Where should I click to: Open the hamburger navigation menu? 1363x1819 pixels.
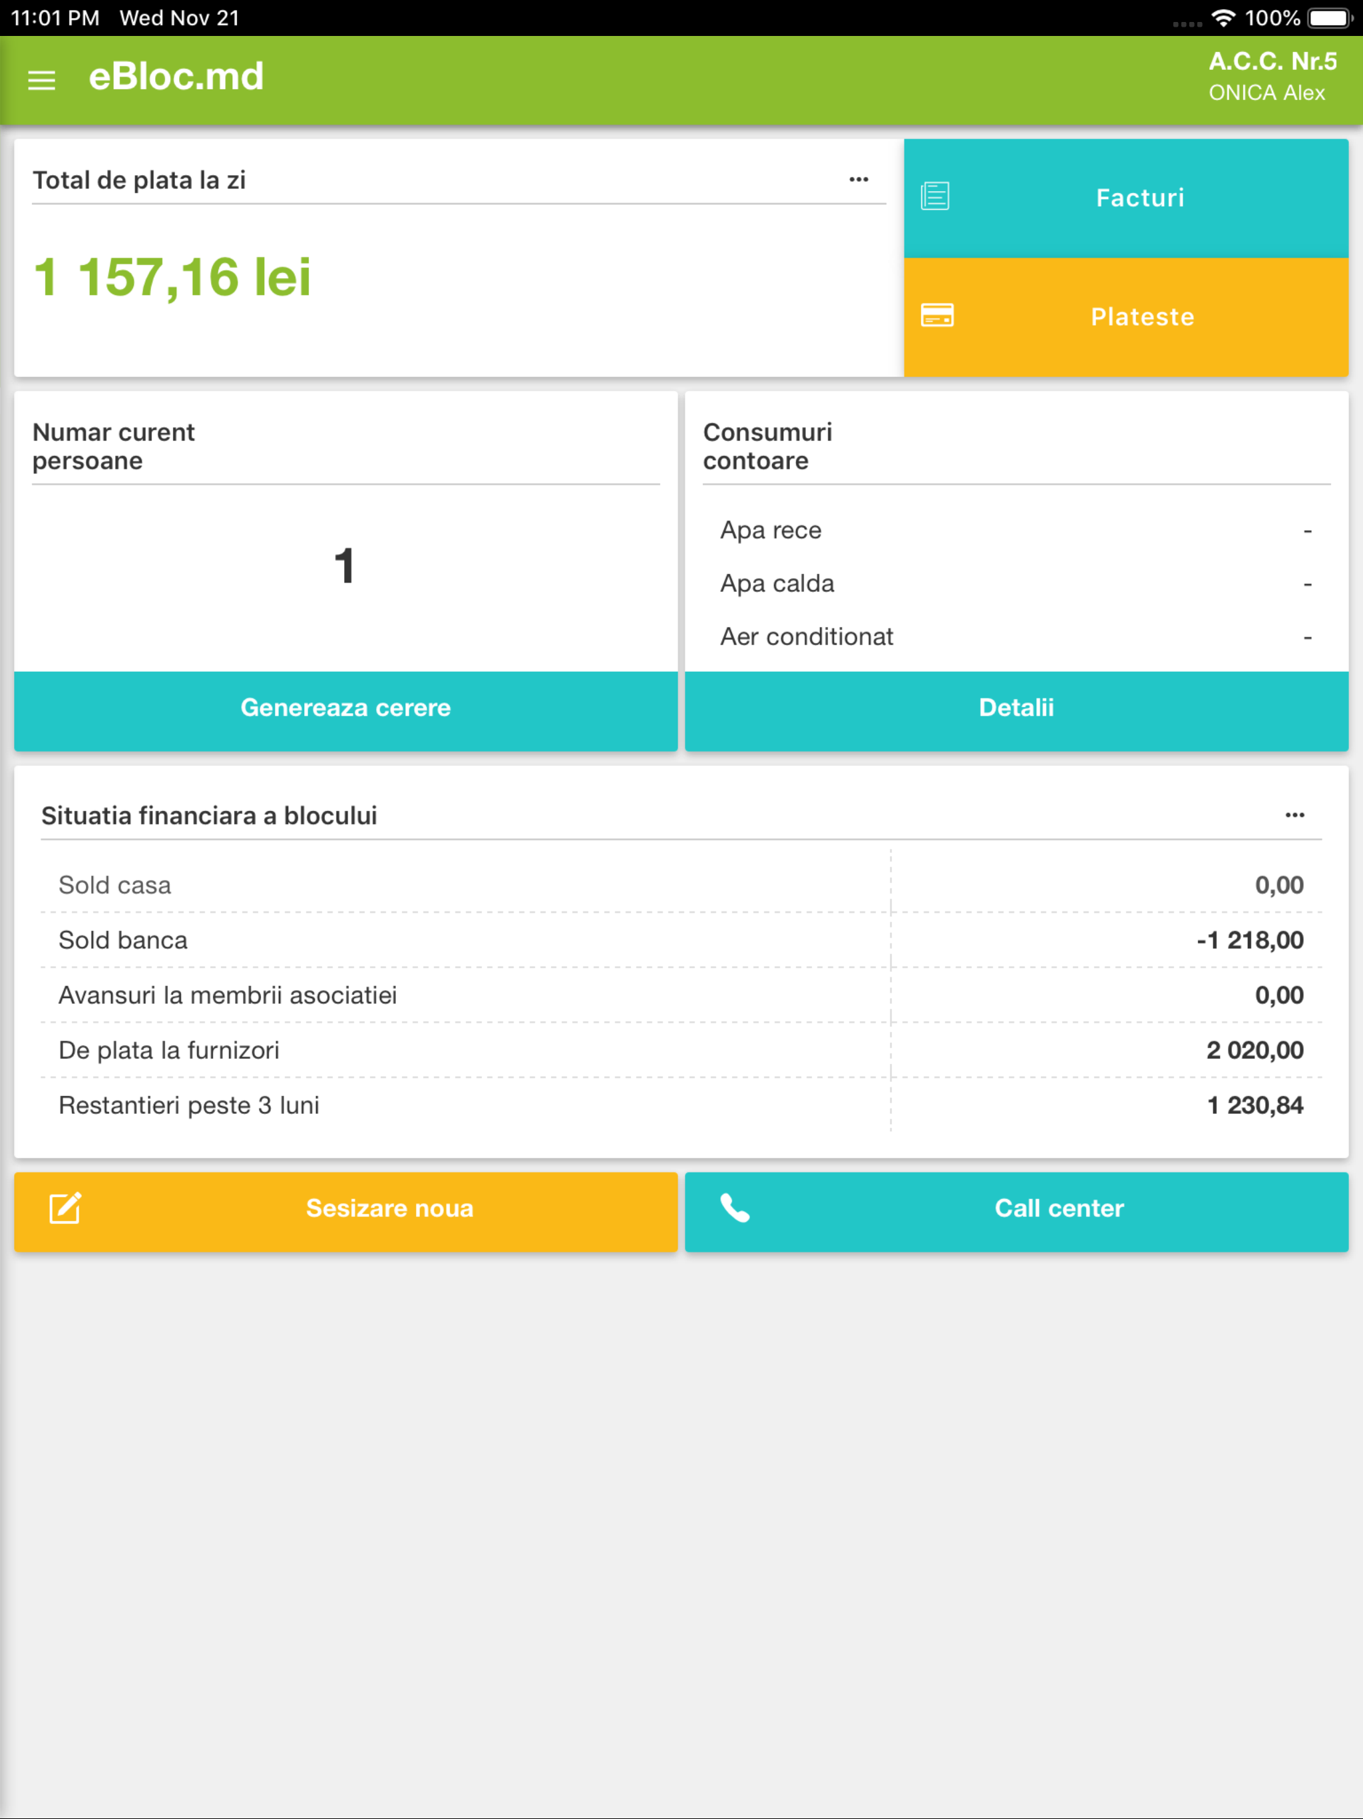[x=41, y=80]
